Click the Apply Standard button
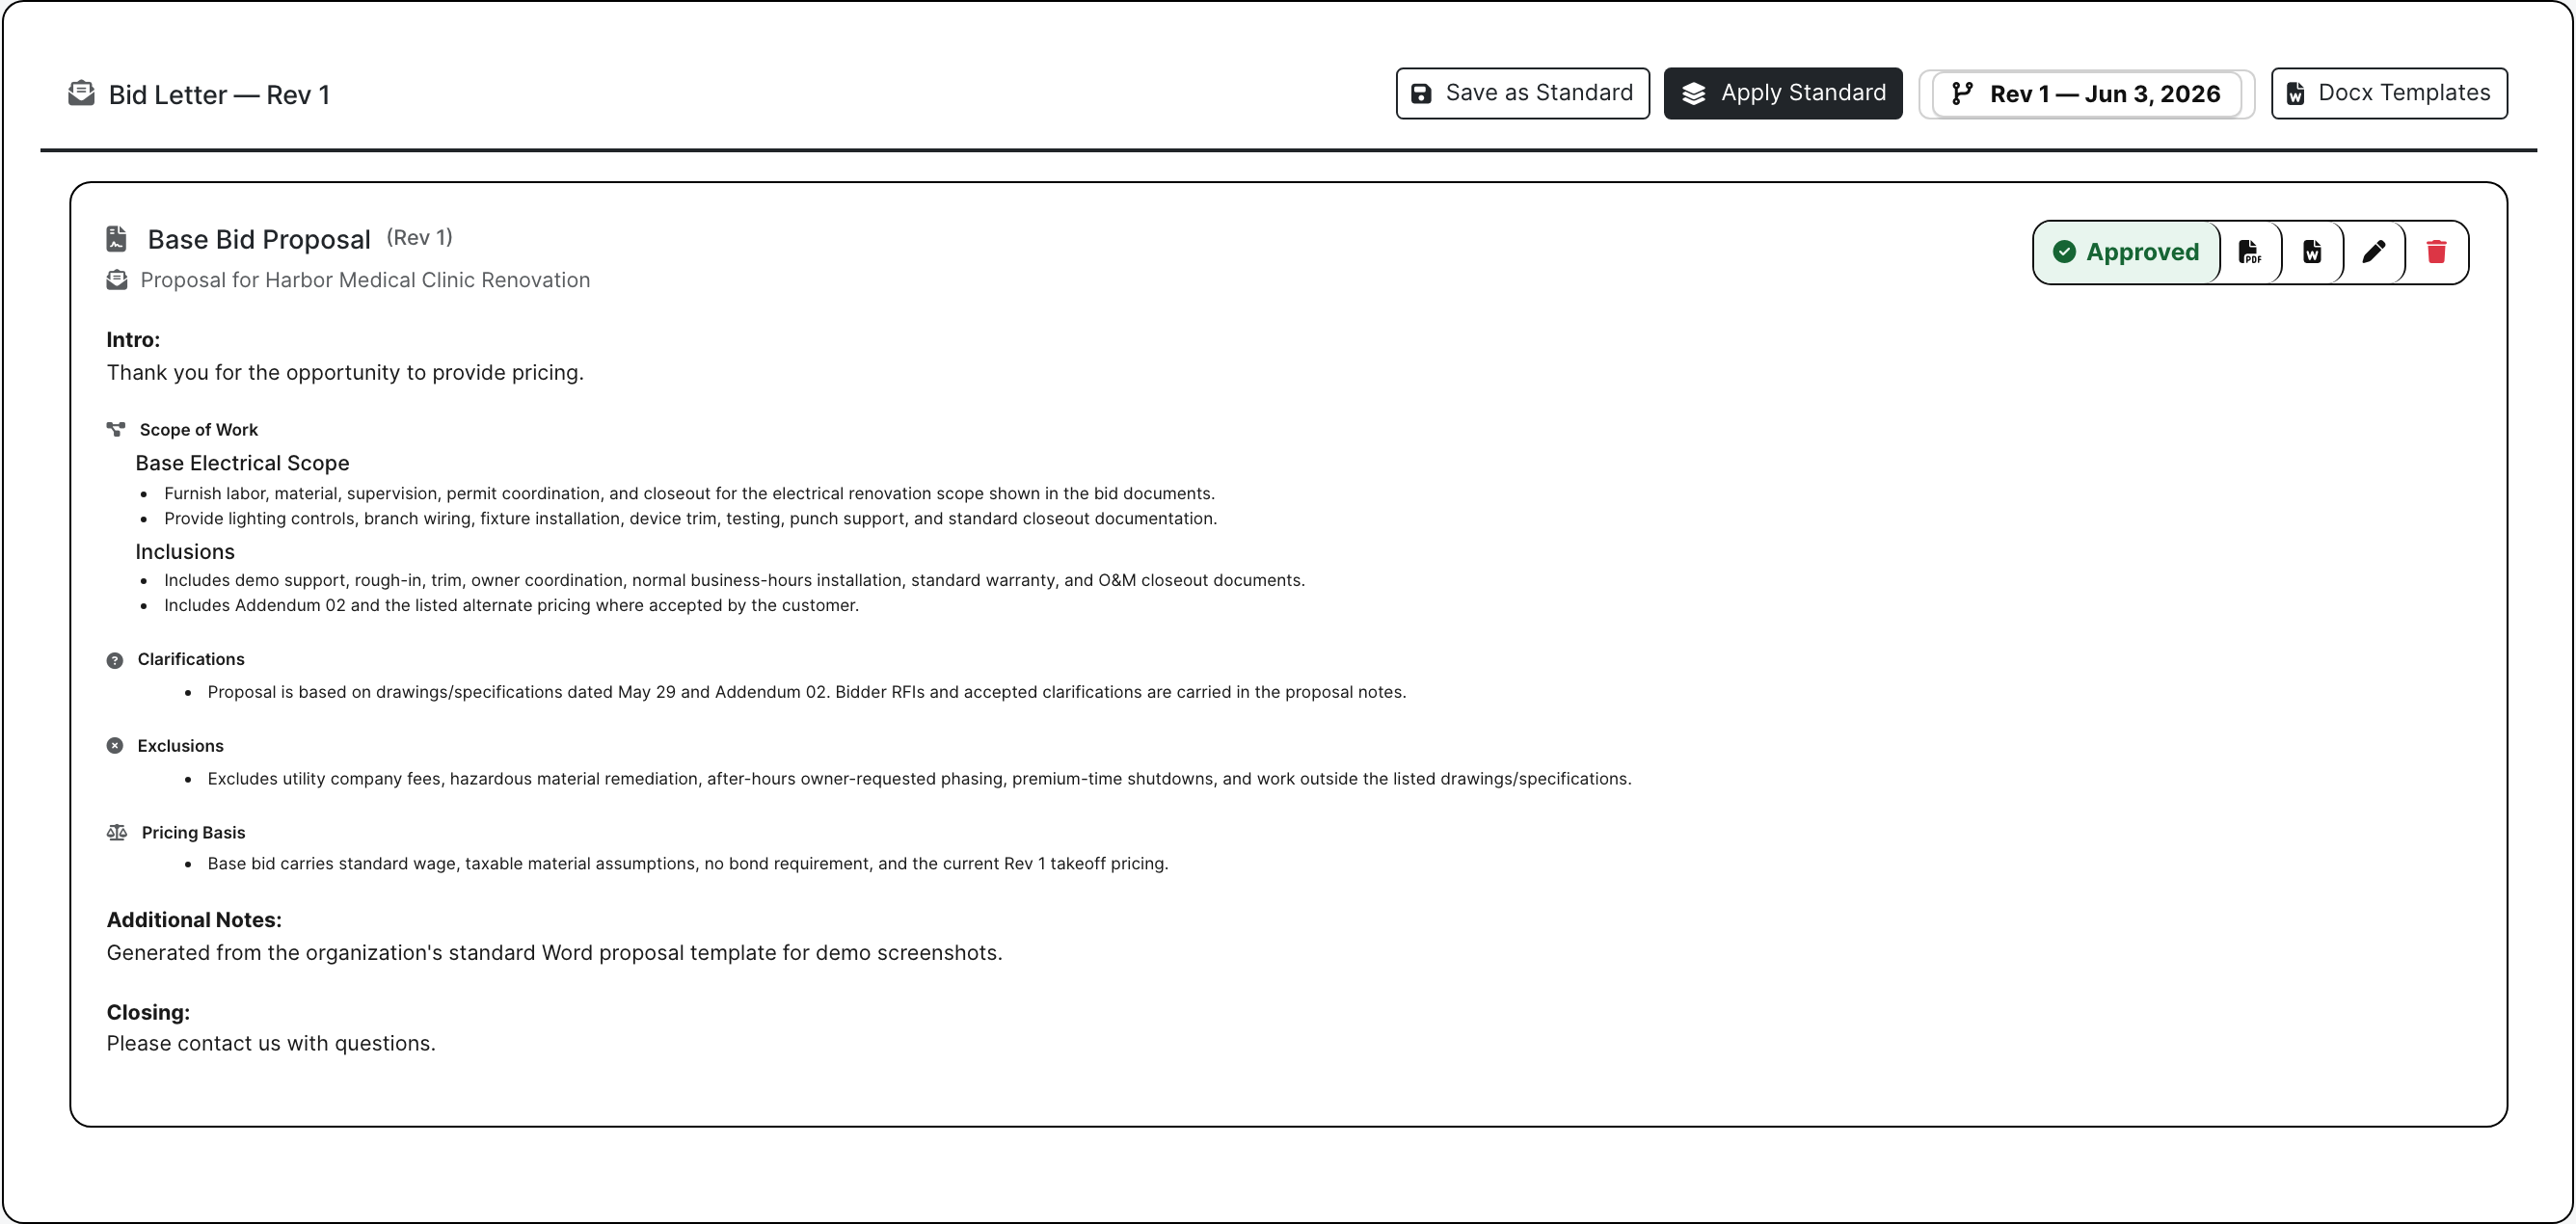Image resolution: width=2576 pixels, height=1224 pixels. pyautogui.click(x=1783, y=93)
